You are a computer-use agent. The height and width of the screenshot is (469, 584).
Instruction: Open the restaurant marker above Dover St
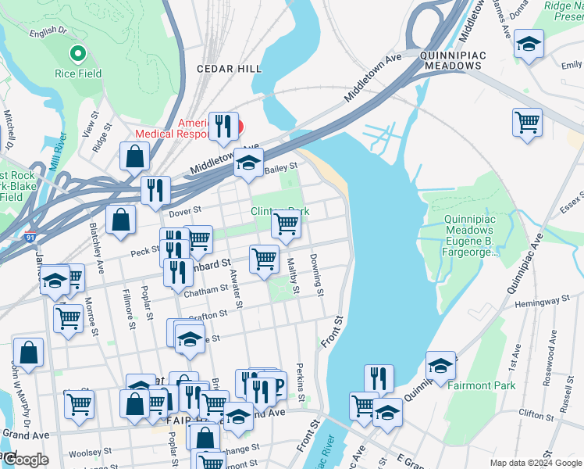point(155,194)
